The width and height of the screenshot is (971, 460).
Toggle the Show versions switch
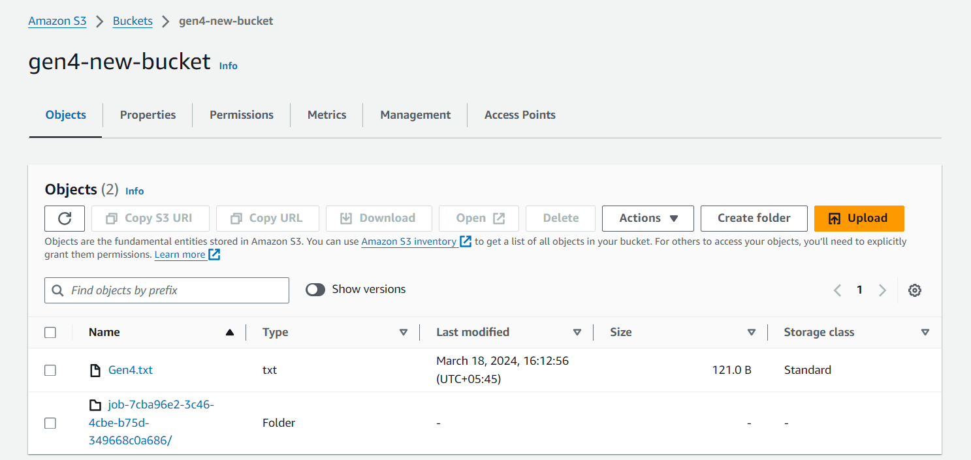pyautogui.click(x=315, y=290)
